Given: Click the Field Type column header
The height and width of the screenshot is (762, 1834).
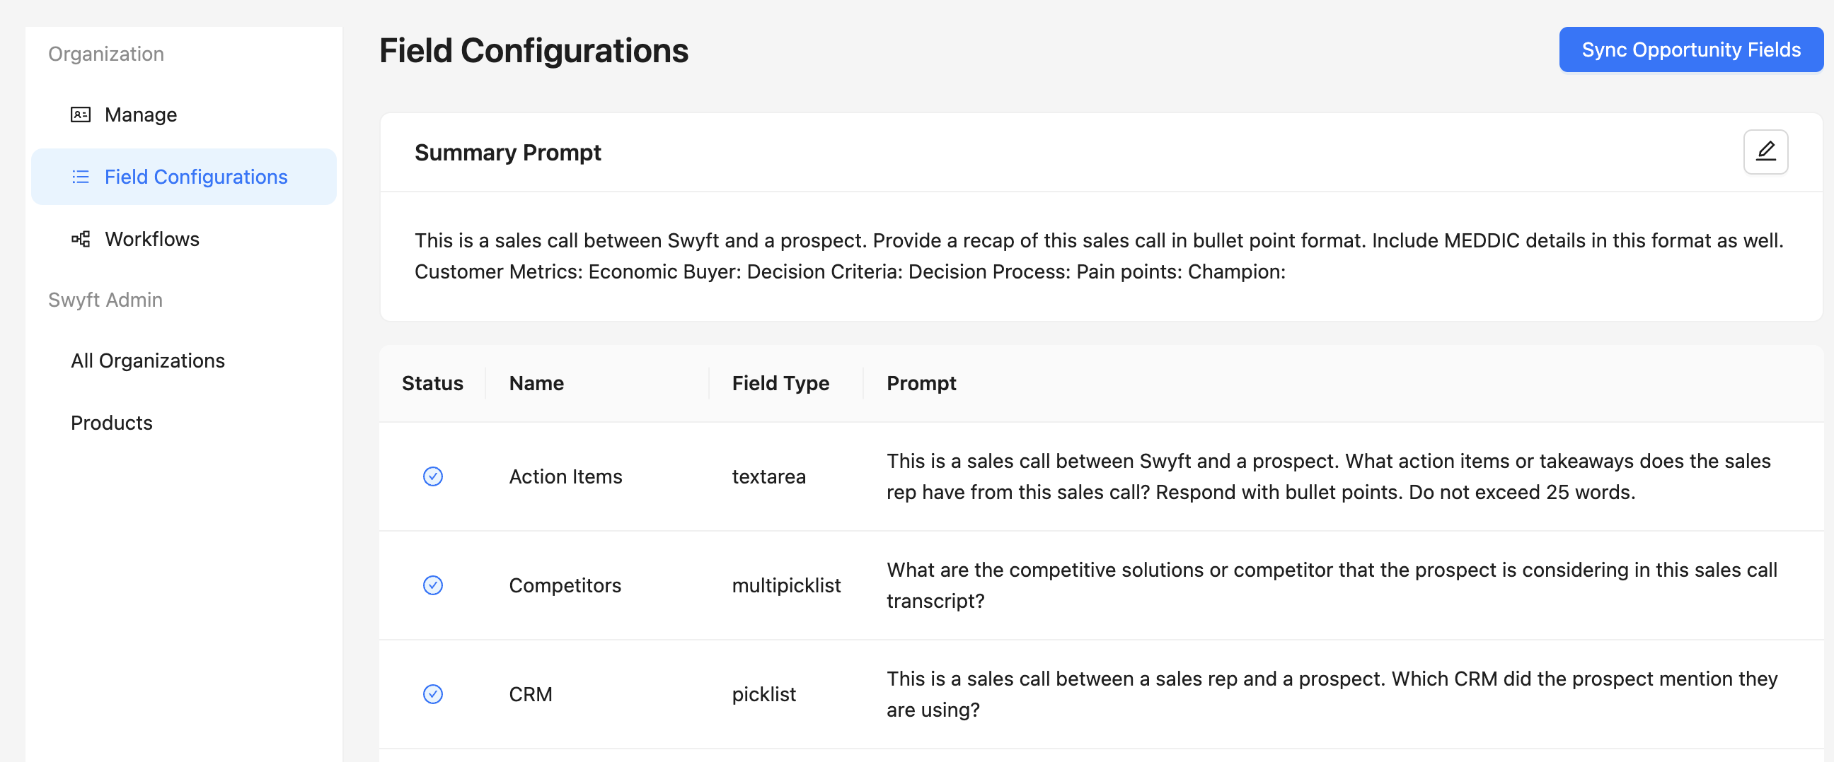Looking at the screenshot, I should (x=780, y=384).
